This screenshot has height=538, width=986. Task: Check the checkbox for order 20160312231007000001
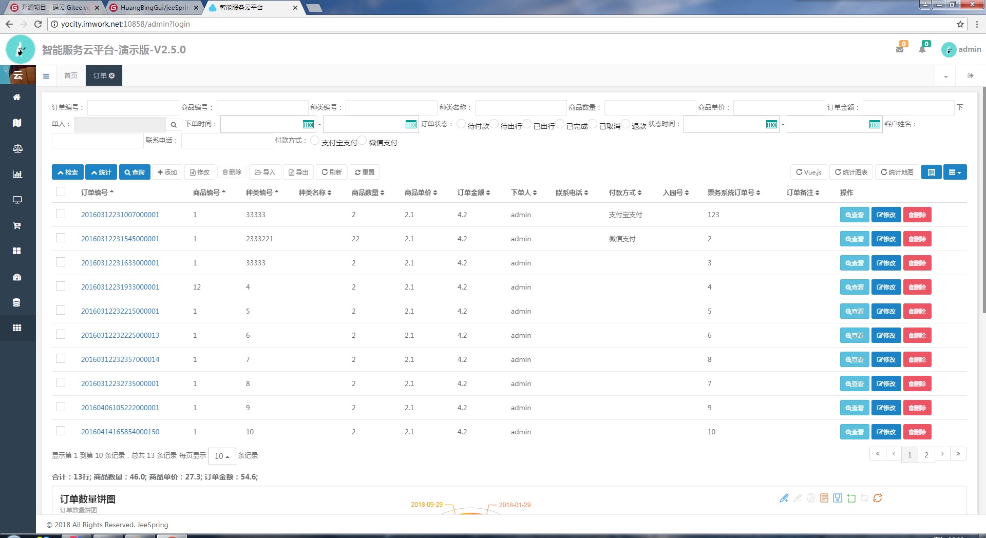pyautogui.click(x=61, y=214)
